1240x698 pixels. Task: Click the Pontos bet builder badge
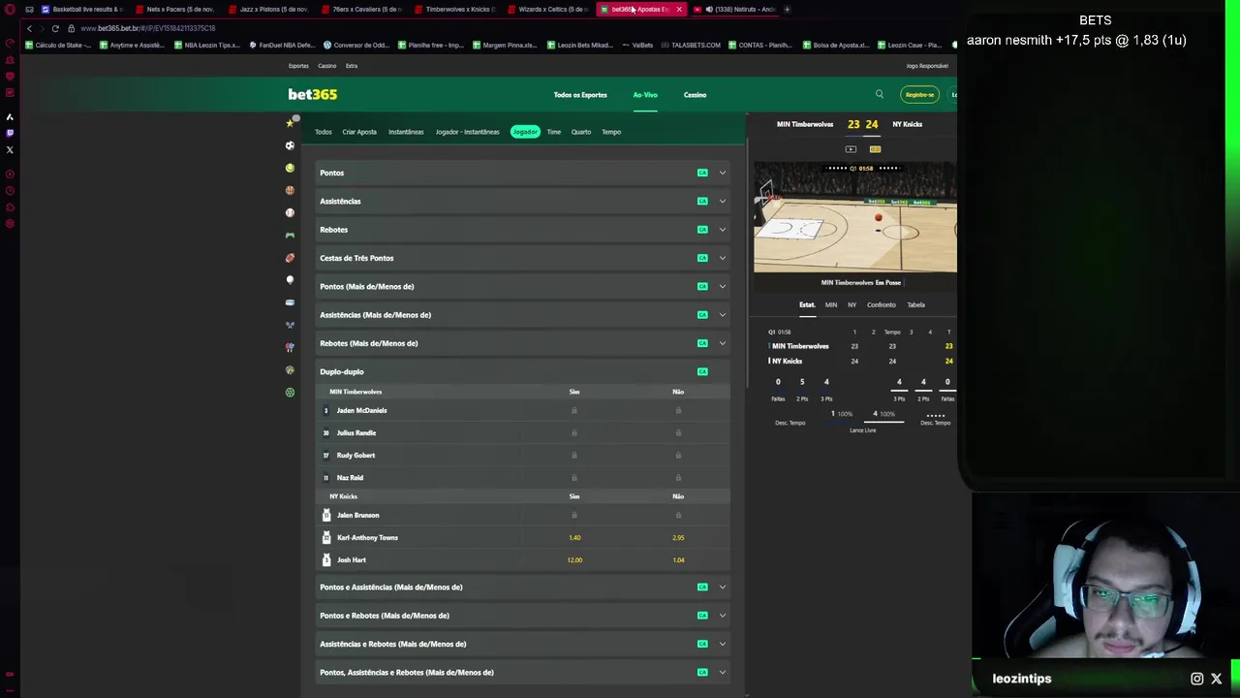pyautogui.click(x=702, y=173)
